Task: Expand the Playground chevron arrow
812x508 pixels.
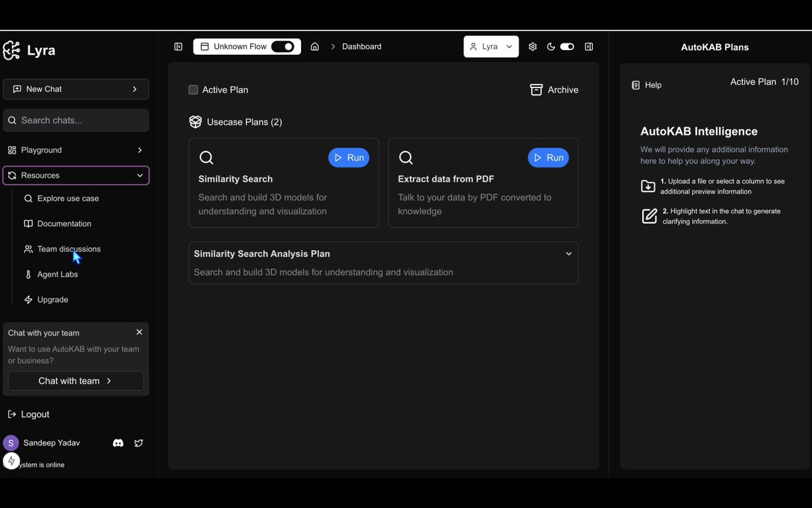Action: 139,150
